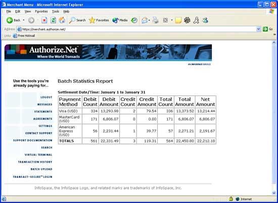Open TRANSACTION HISTORY link

35,162
